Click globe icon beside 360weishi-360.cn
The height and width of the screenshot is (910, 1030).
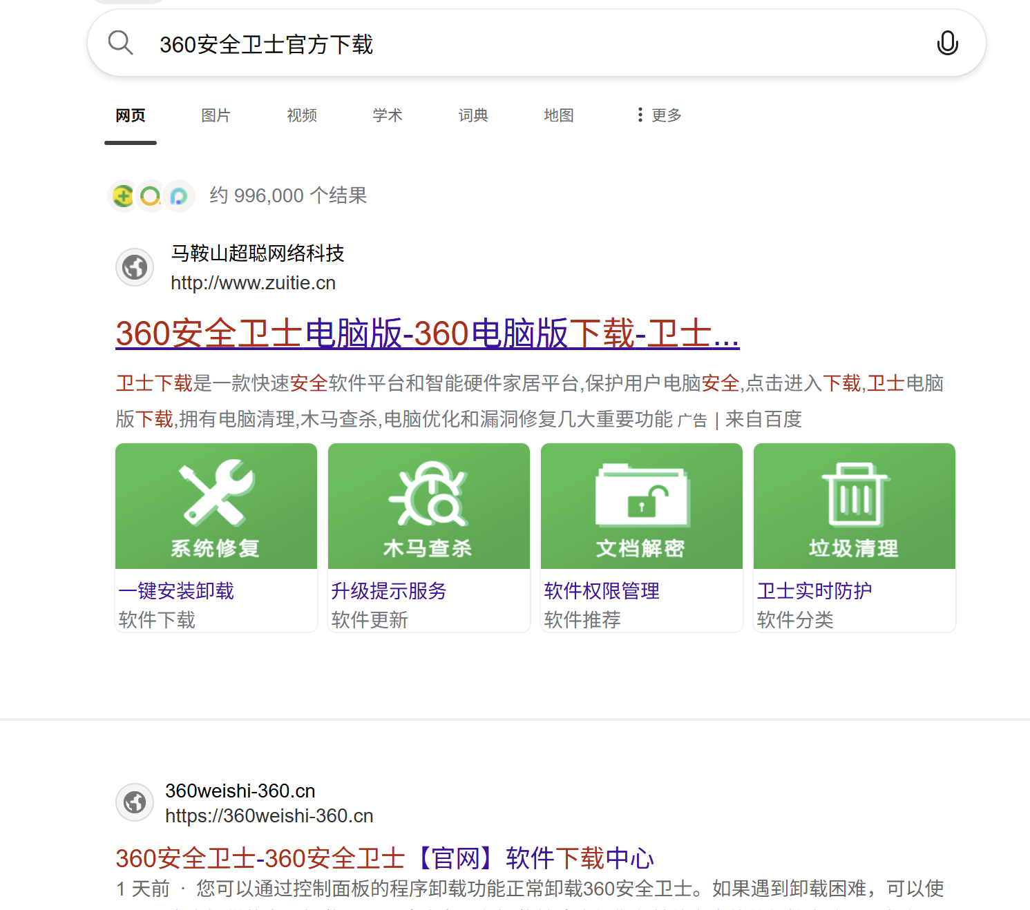click(135, 802)
